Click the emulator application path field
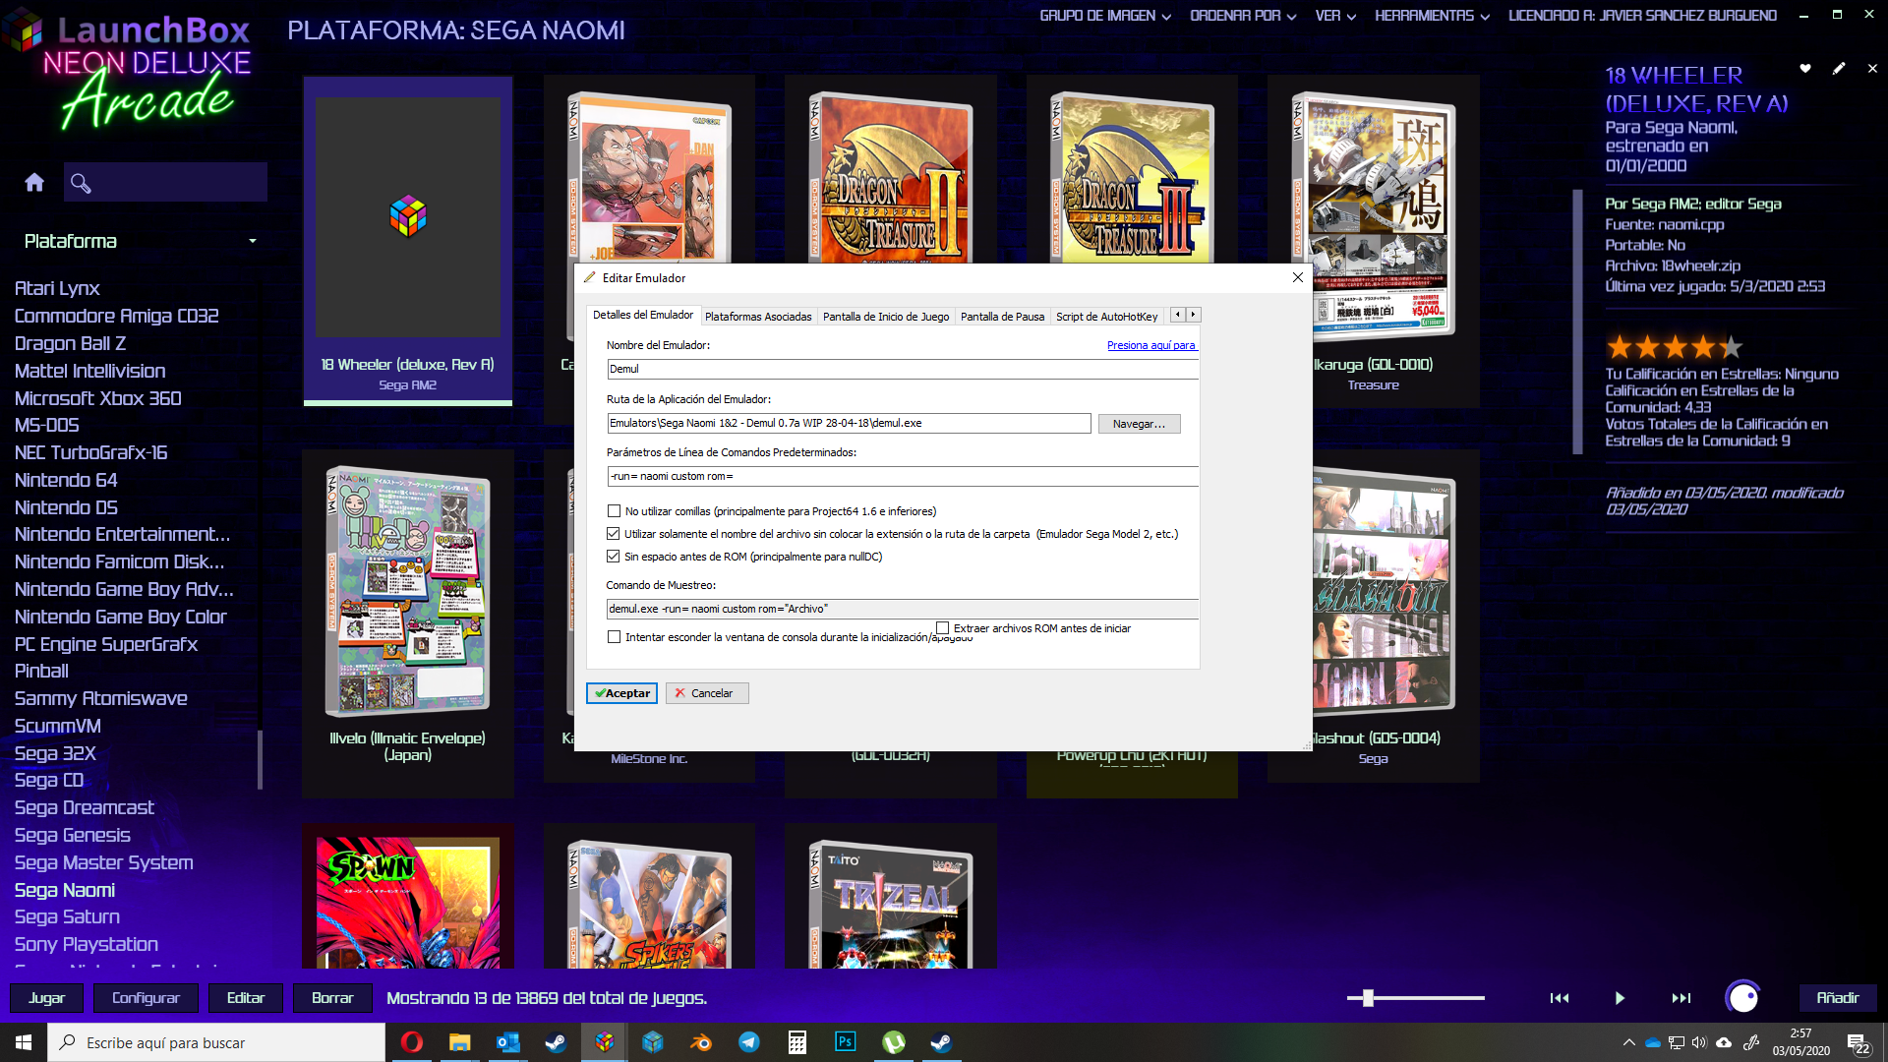This screenshot has width=1888, height=1062. pos(850,423)
